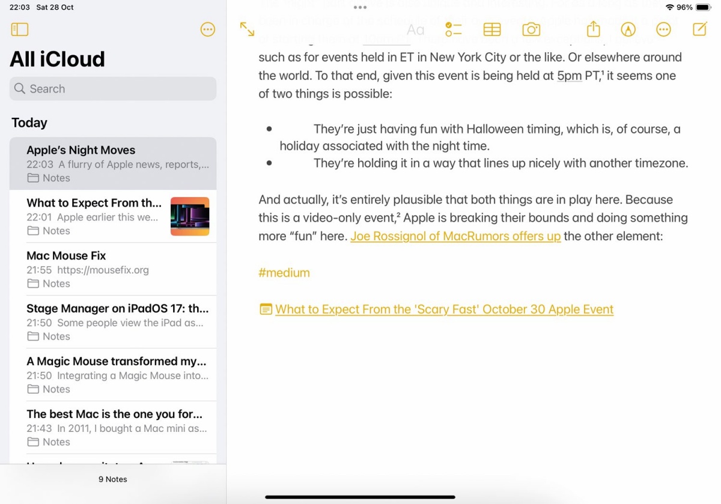
Task: Tap the 9 Notes count label
Action: (x=113, y=479)
